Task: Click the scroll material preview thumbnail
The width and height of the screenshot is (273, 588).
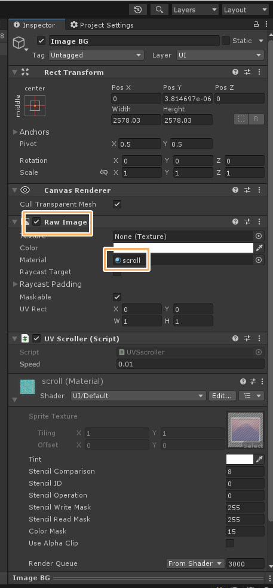Action: (27, 387)
